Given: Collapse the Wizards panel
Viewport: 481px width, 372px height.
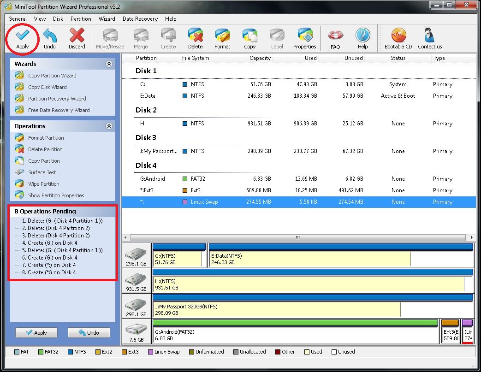Looking at the screenshot, I should click(x=109, y=64).
